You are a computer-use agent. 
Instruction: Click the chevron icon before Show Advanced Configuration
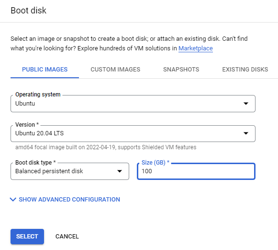(x=13, y=199)
